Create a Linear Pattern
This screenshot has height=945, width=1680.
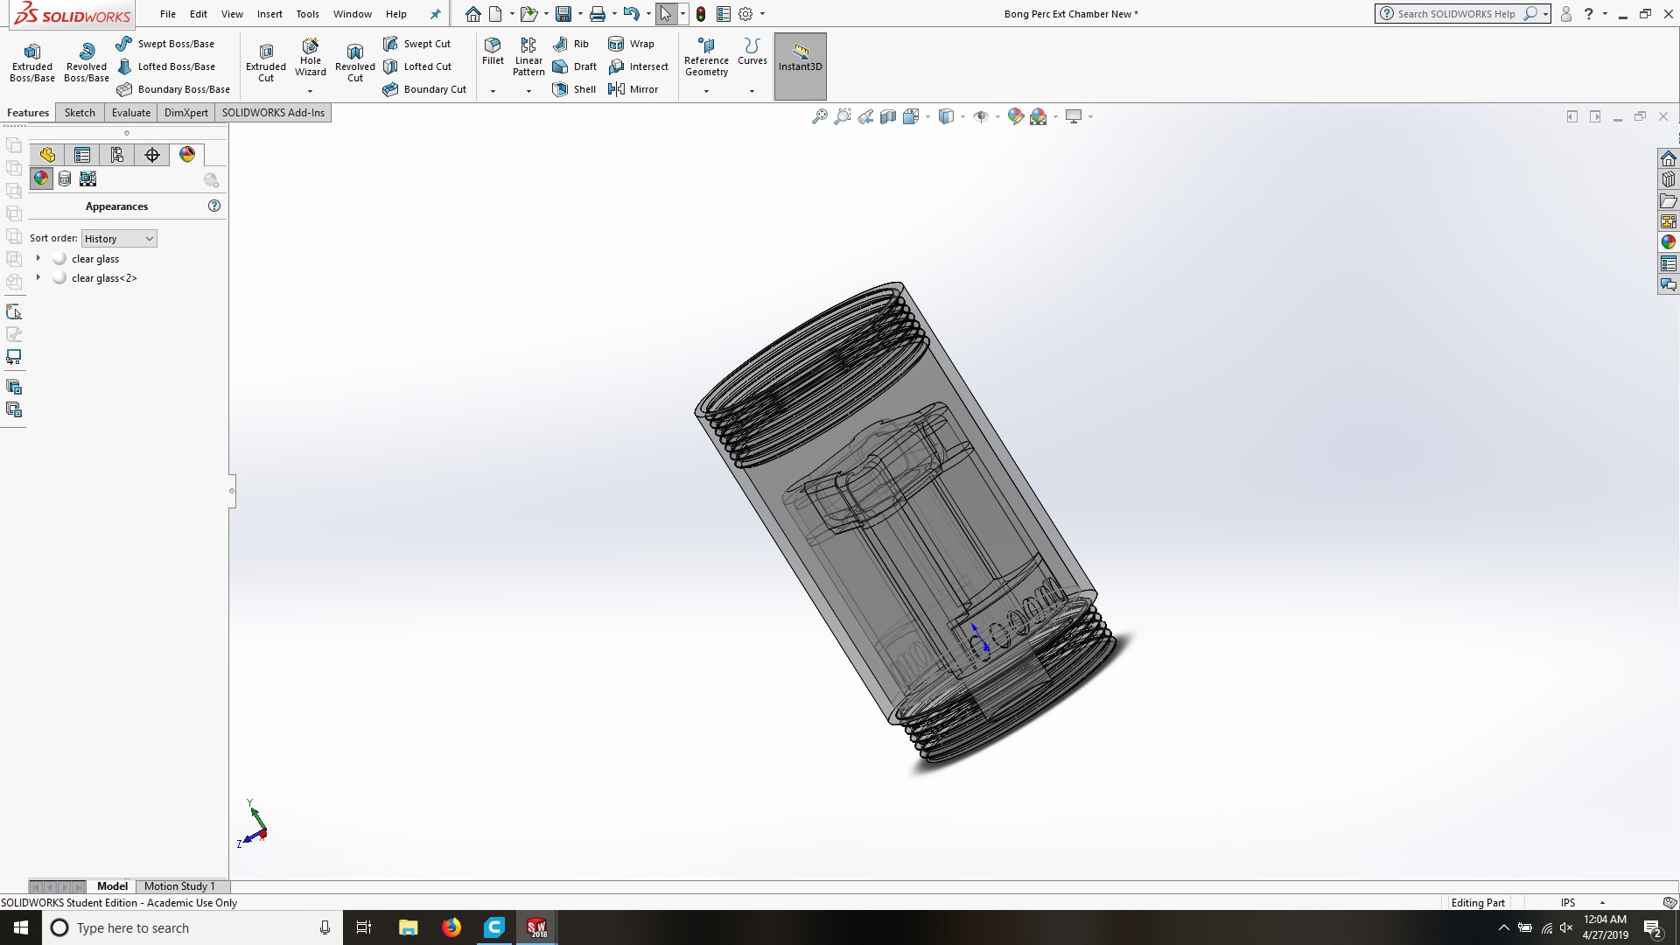point(528,57)
